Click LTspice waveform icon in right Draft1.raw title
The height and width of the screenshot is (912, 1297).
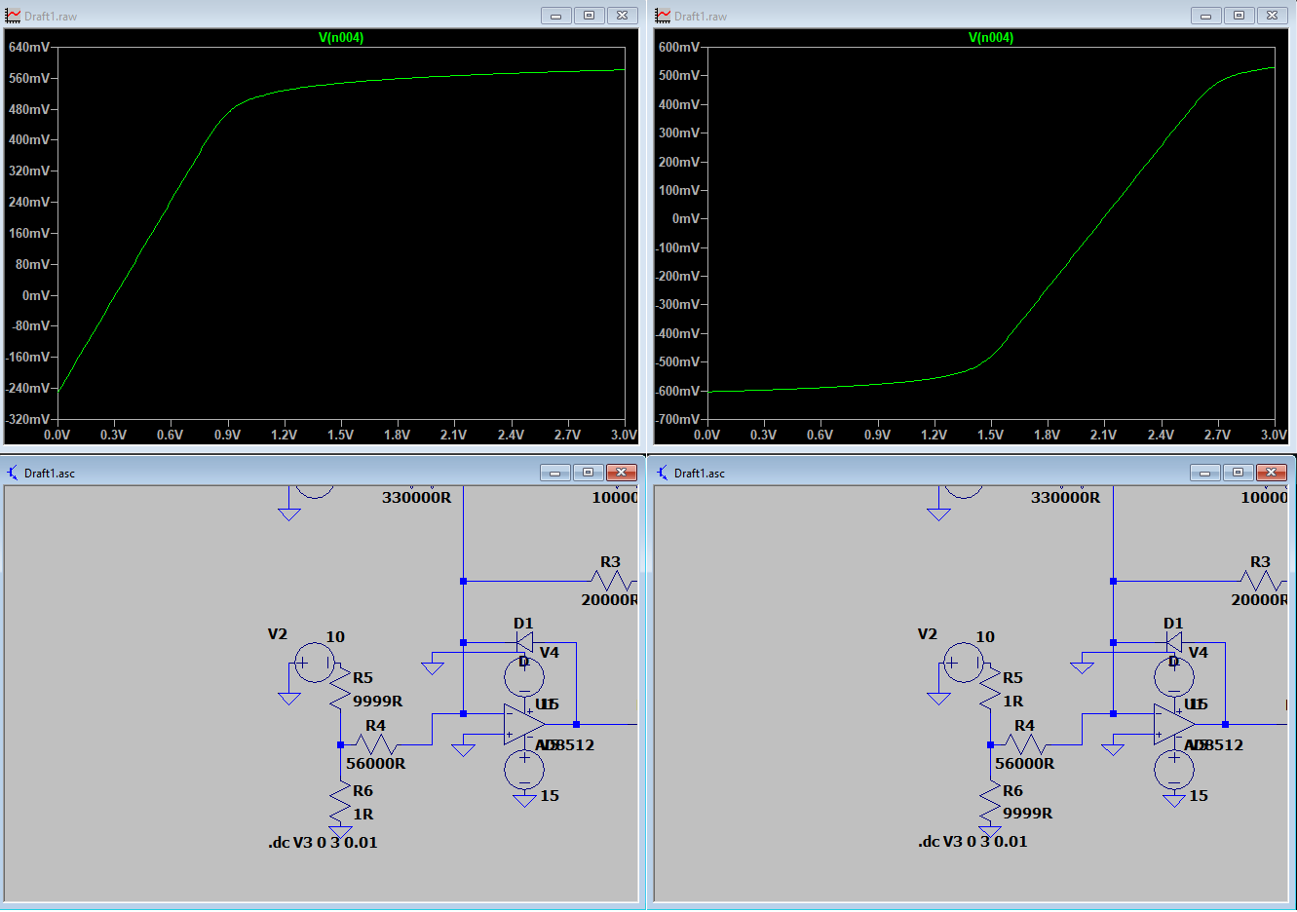pos(663,16)
